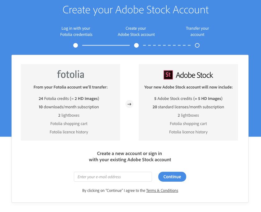Click the Adobe Stock wordmark beside the St icon
261x212 pixels.
coord(195,75)
